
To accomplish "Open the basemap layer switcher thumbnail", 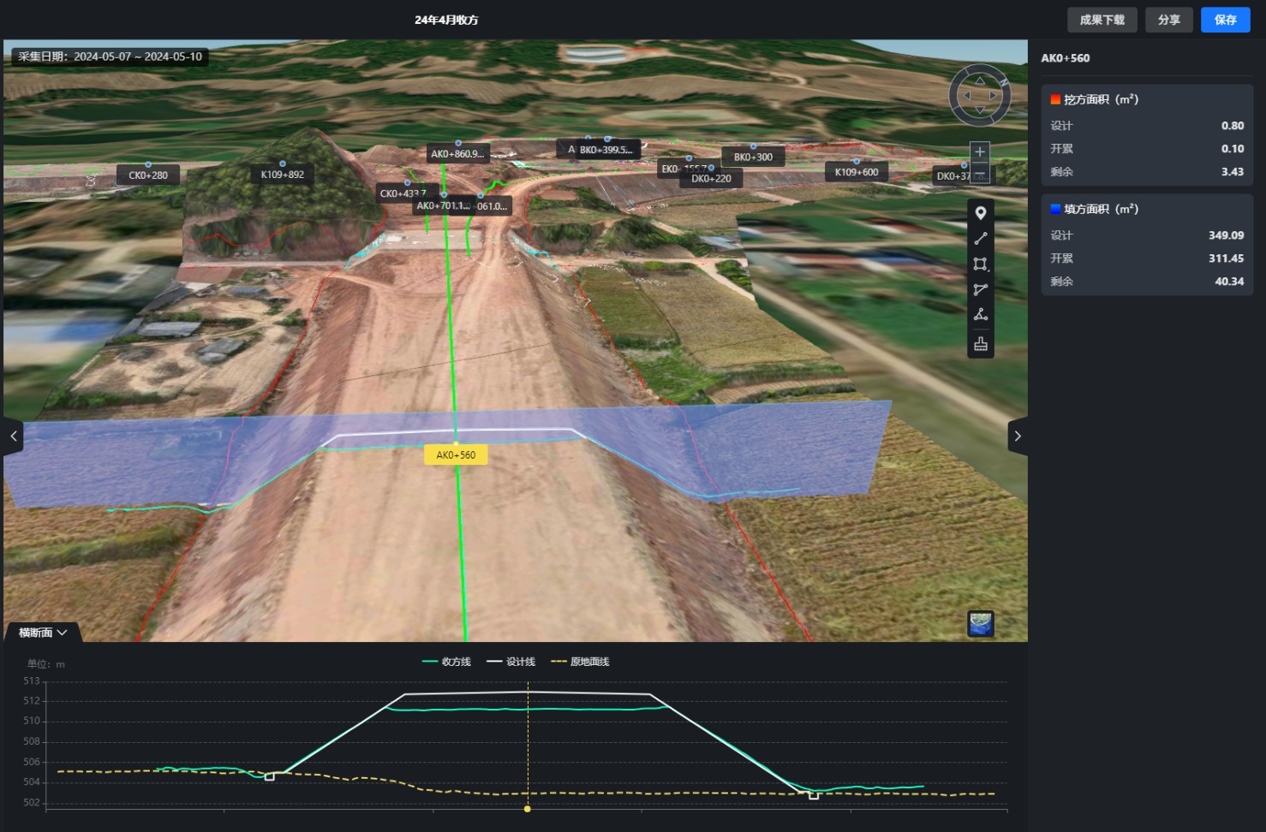I will pyautogui.click(x=981, y=623).
